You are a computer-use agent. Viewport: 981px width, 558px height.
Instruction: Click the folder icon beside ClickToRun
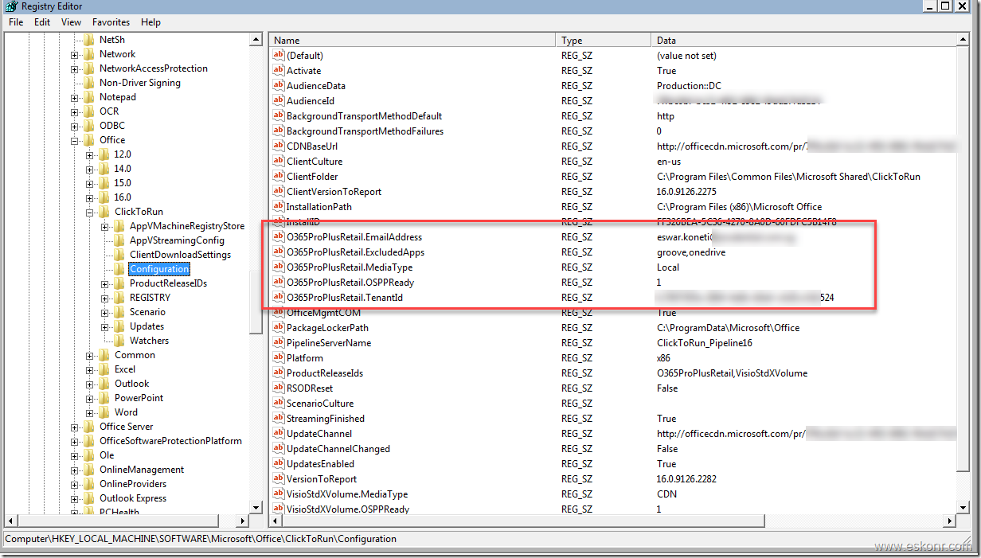pyautogui.click(x=104, y=212)
